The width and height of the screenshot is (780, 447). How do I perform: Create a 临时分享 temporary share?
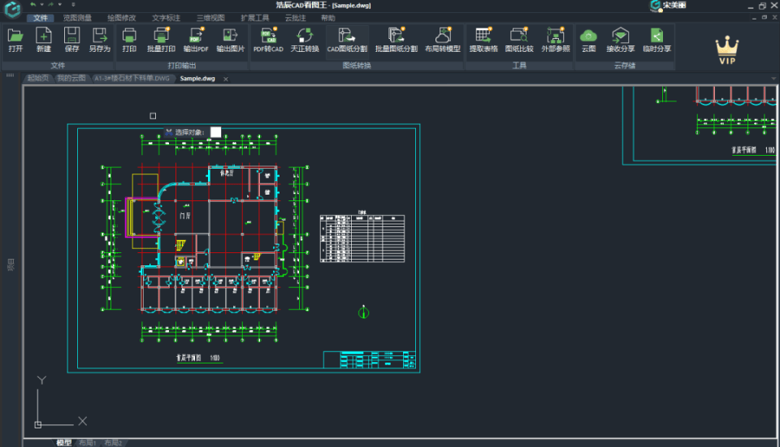click(656, 40)
